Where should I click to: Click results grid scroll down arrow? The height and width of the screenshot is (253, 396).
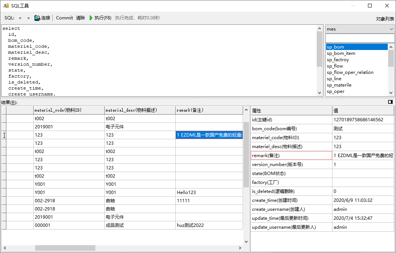(x=246, y=242)
